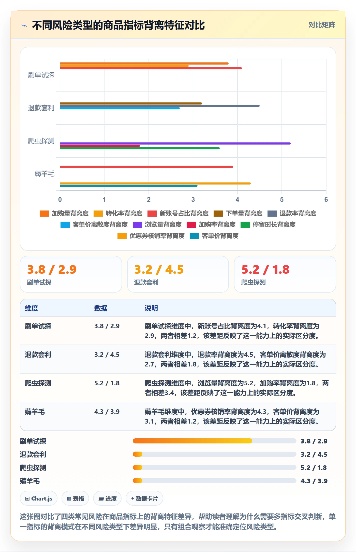Select the 进度 tag chip
The width and height of the screenshot is (356, 552).
pyautogui.click(x=107, y=498)
